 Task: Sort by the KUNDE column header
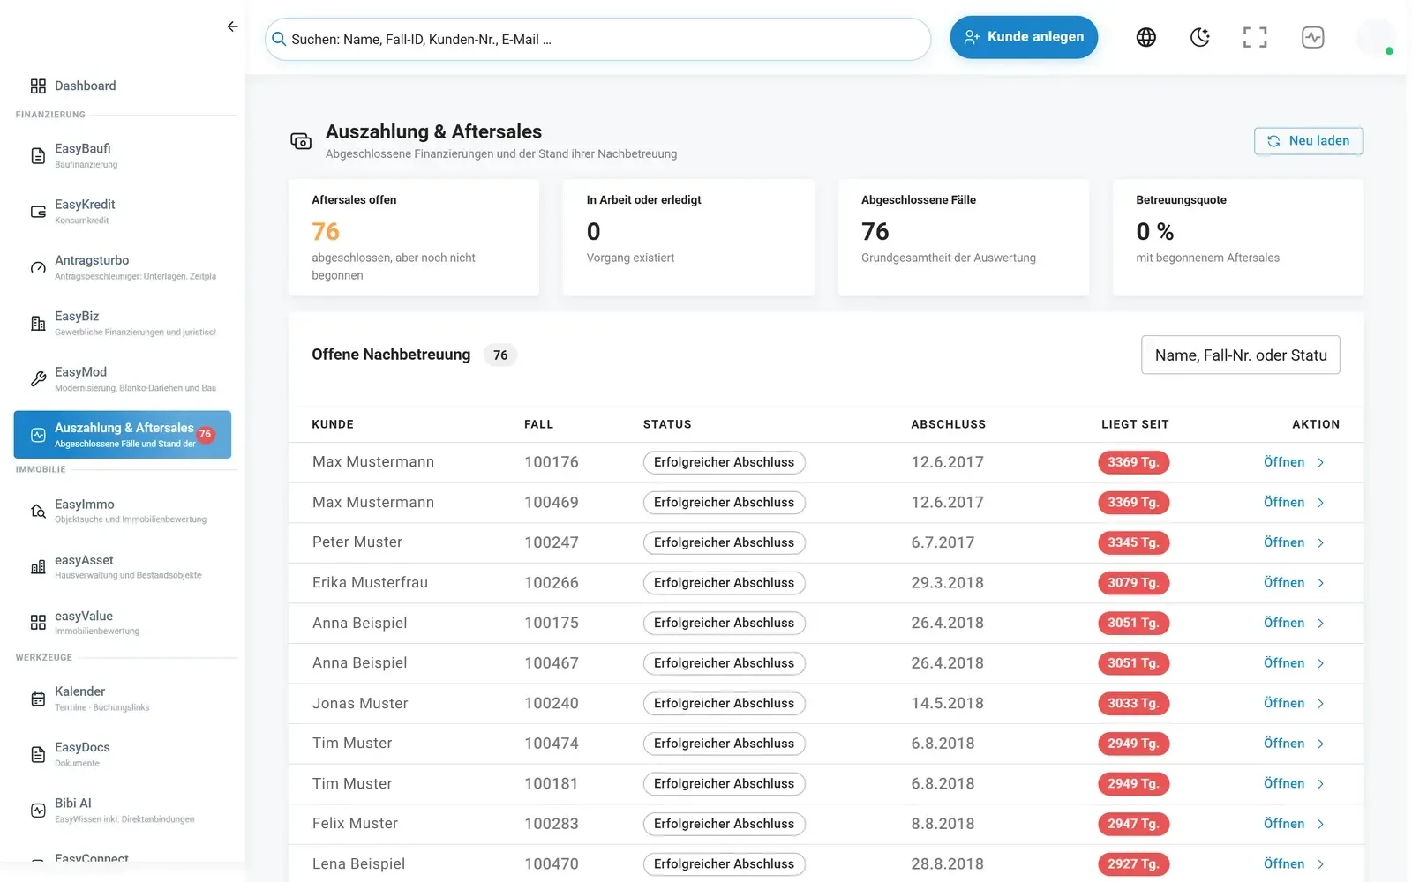point(333,424)
